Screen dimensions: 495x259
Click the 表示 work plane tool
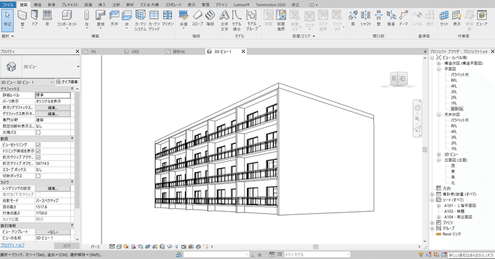point(457,18)
